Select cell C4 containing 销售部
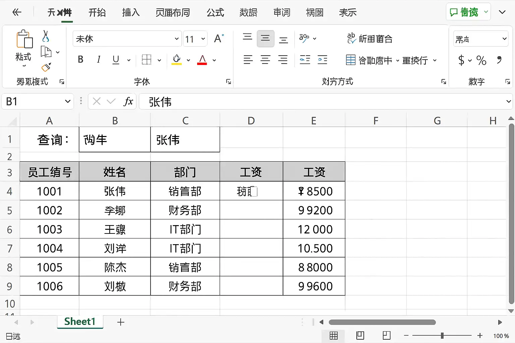 pyautogui.click(x=185, y=191)
